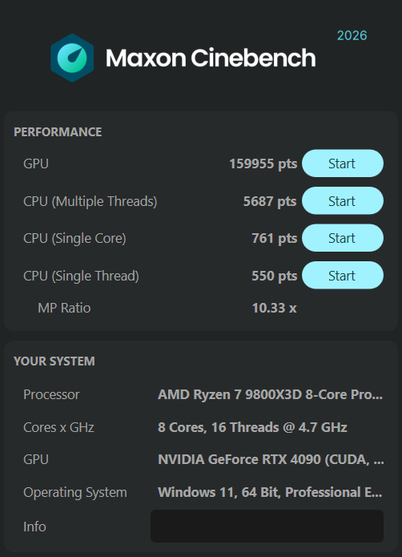Click the 2026 version label

click(x=352, y=35)
